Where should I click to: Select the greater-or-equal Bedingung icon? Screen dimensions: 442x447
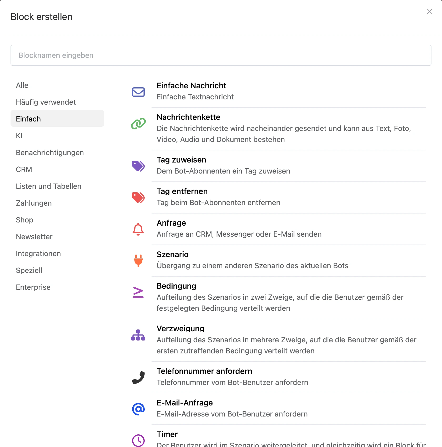coord(138,292)
